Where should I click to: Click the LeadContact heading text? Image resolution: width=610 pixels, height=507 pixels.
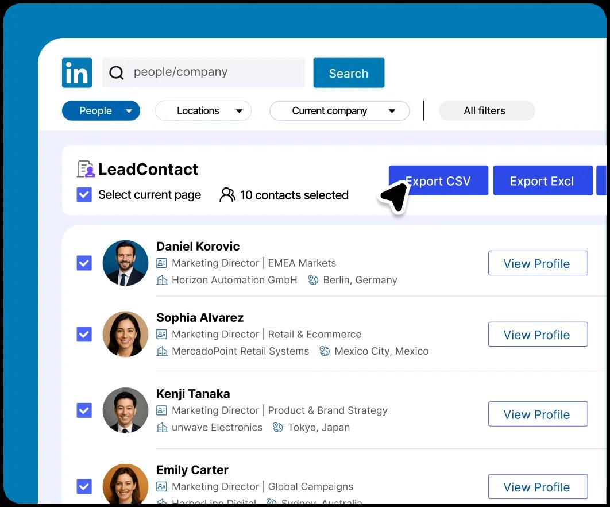point(148,170)
